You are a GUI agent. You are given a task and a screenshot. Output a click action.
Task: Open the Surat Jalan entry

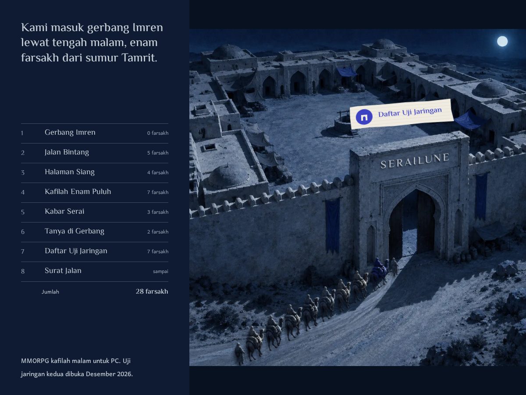click(x=95, y=272)
